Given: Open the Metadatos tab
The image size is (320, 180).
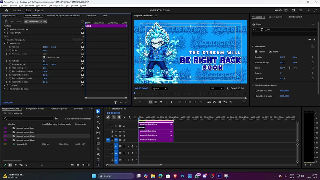Looking at the screenshot, I should tap(91, 15).
